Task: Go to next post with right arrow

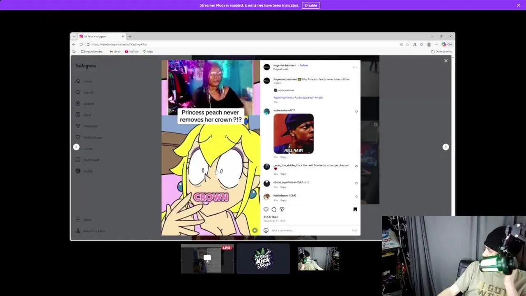Action: pos(446,147)
